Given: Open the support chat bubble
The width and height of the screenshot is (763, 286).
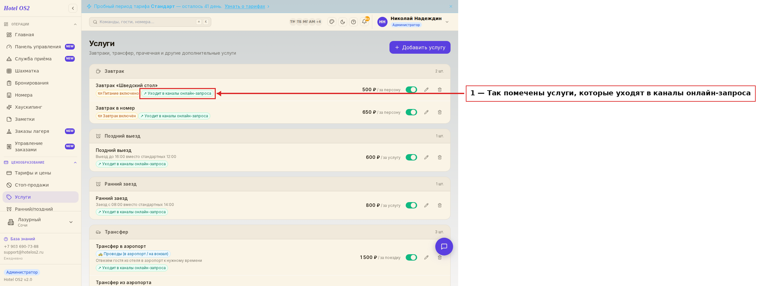Looking at the screenshot, I should pyautogui.click(x=444, y=247).
